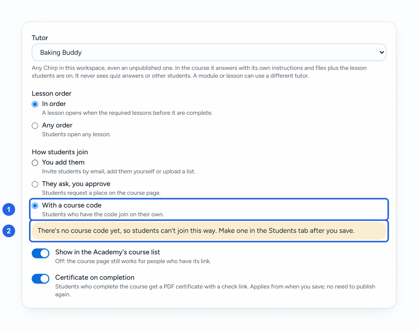The width and height of the screenshot is (418, 330).
Task: Click the Tutor field label
Action: (x=40, y=38)
